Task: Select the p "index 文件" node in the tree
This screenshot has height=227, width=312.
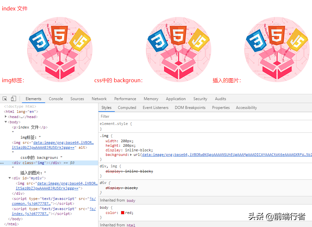Action: point(30,127)
